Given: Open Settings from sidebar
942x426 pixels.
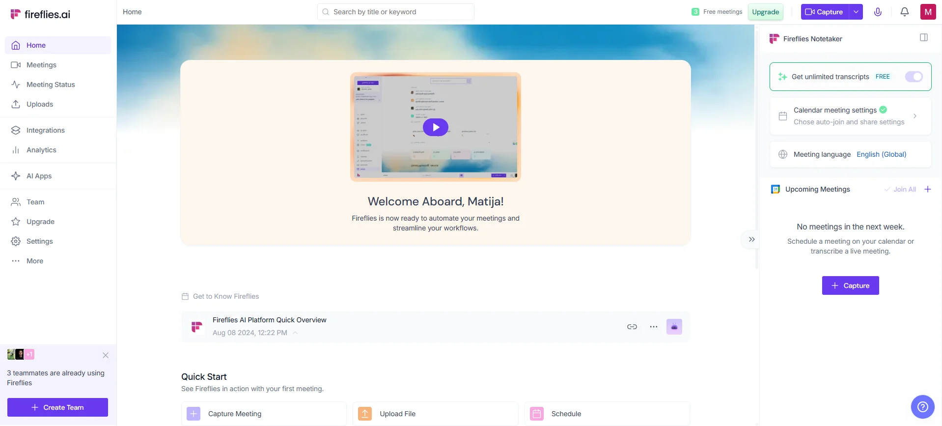Looking at the screenshot, I should (58, 241).
